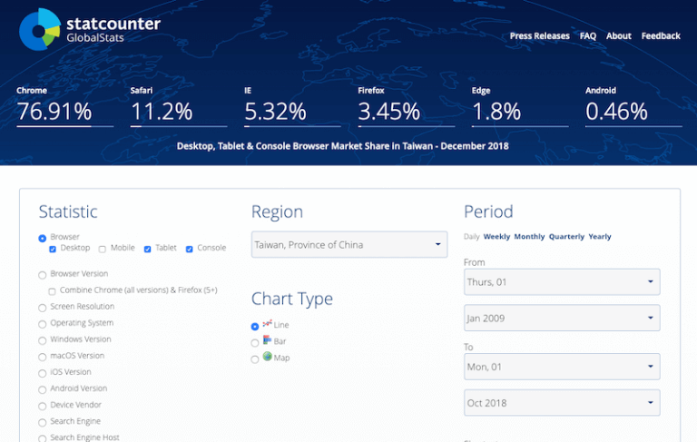Viewport: 697px width, 442px height.
Task: Open the From day dropdown Thurs, 01
Action: pos(562,281)
